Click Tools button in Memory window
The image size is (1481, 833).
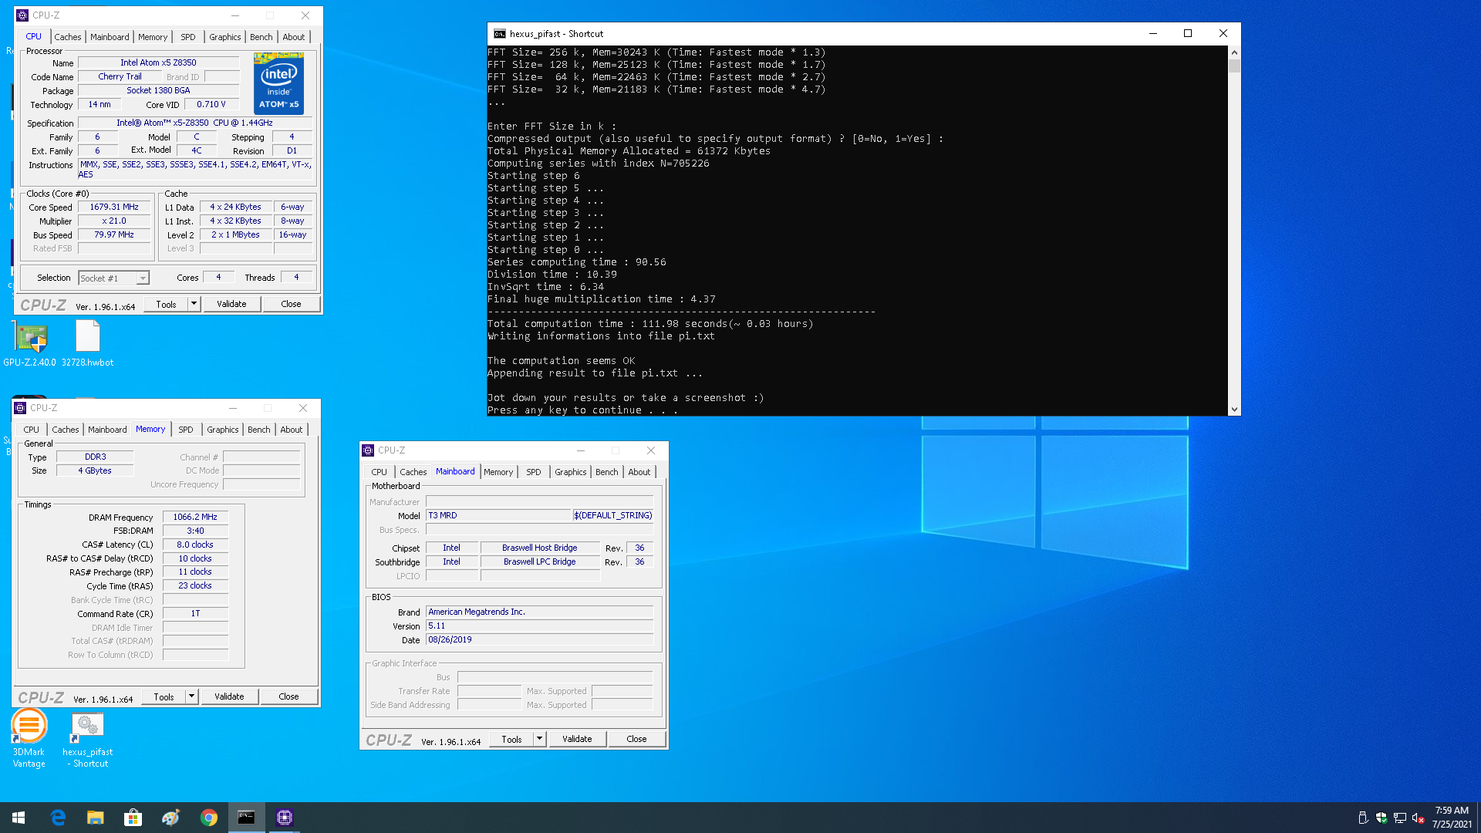pyautogui.click(x=164, y=696)
